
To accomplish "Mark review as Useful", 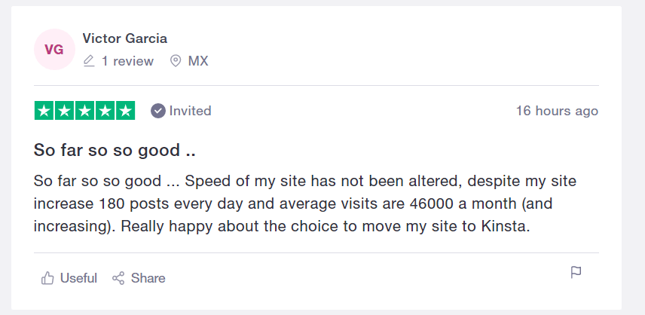I will point(69,278).
